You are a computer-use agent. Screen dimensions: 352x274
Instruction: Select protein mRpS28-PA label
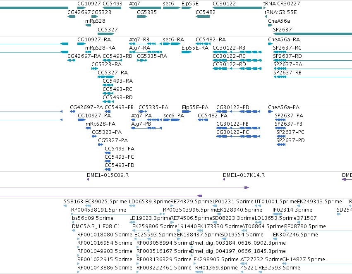pos(101,124)
